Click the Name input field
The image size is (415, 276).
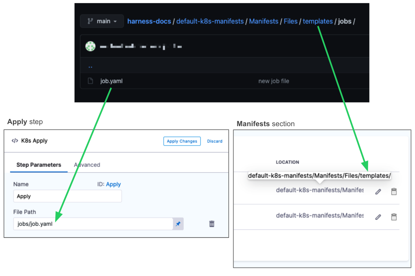(x=67, y=196)
